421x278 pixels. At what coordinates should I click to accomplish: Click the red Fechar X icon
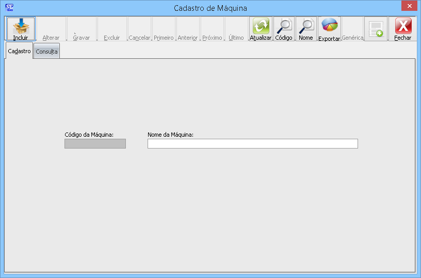403,26
